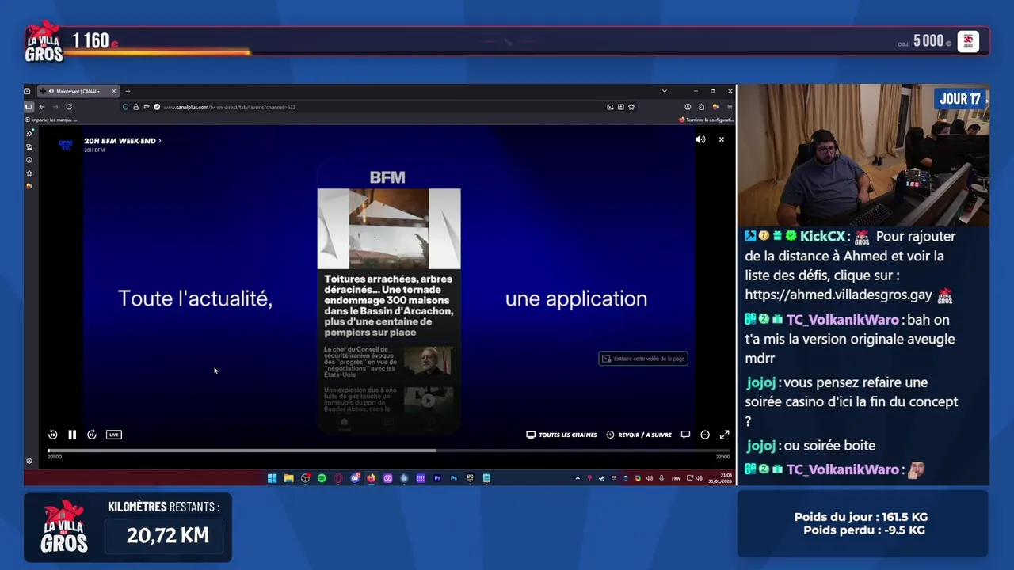Viewport: 1014px width, 570px height.
Task: Open the Firefox hamburger application menu
Action: click(x=730, y=107)
